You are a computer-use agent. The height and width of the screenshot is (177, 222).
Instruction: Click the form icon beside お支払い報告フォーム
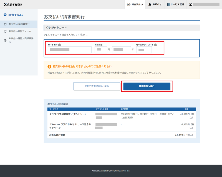(x=5, y=31)
